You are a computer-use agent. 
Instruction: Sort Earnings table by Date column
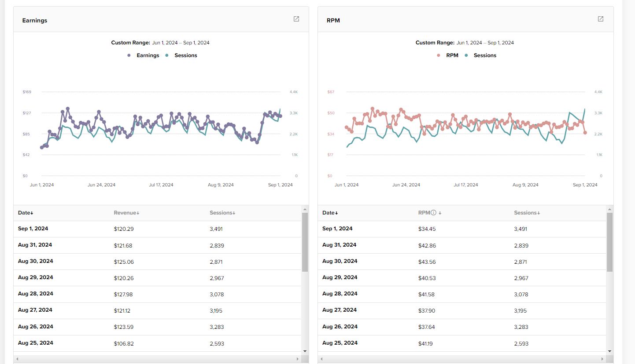coord(26,213)
